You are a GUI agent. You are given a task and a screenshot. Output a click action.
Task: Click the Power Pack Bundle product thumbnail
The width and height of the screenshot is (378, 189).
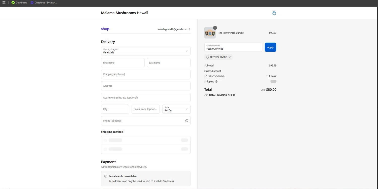coord(210,33)
